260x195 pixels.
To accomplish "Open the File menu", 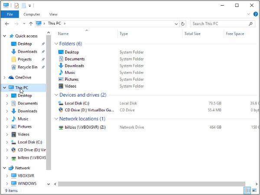I will (10, 14).
